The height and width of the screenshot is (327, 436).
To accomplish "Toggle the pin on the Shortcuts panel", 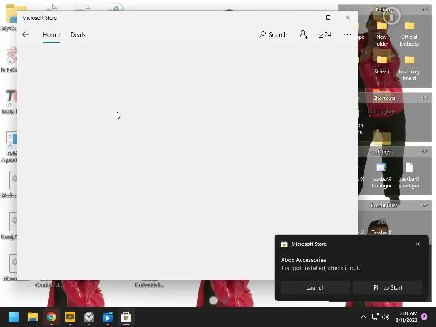I will point(425,98).
